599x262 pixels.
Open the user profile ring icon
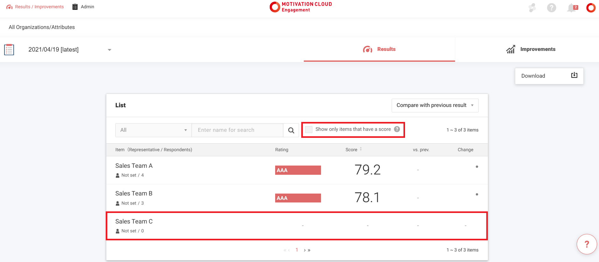click(x=591, y=8)
